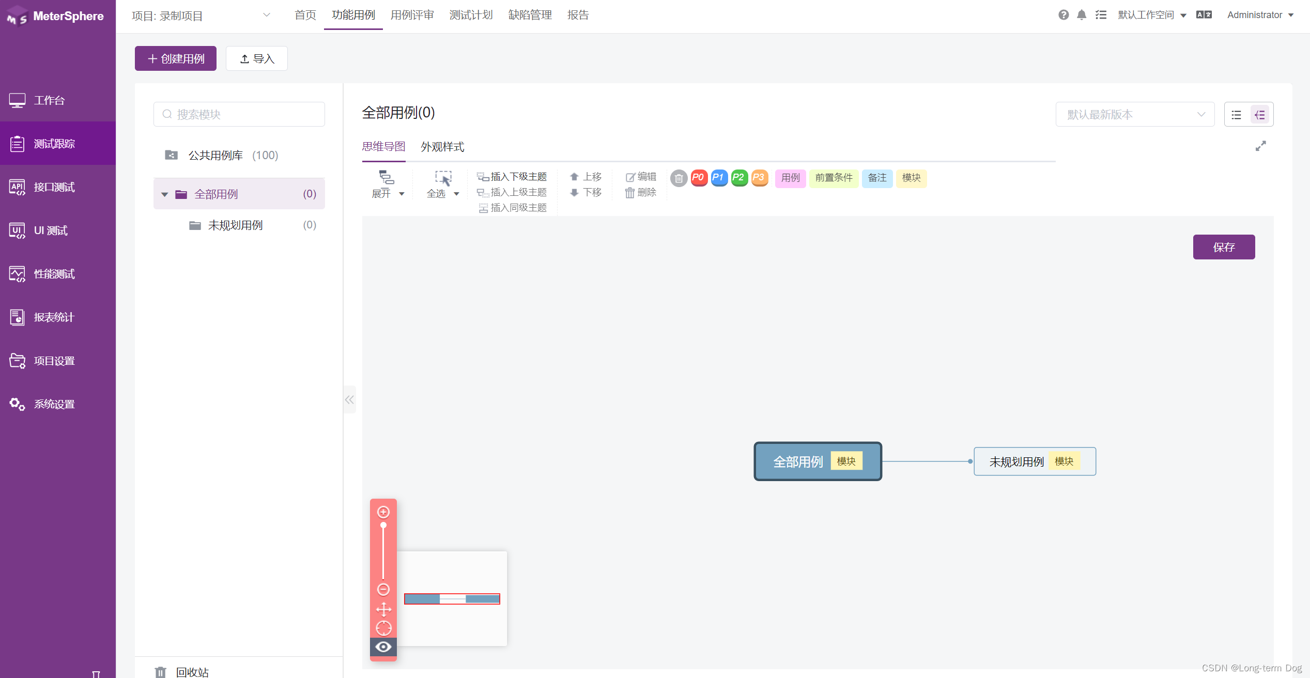Click the 创建用例 button
Viewport: 1310px width, 678px height.
click(175, 58)
